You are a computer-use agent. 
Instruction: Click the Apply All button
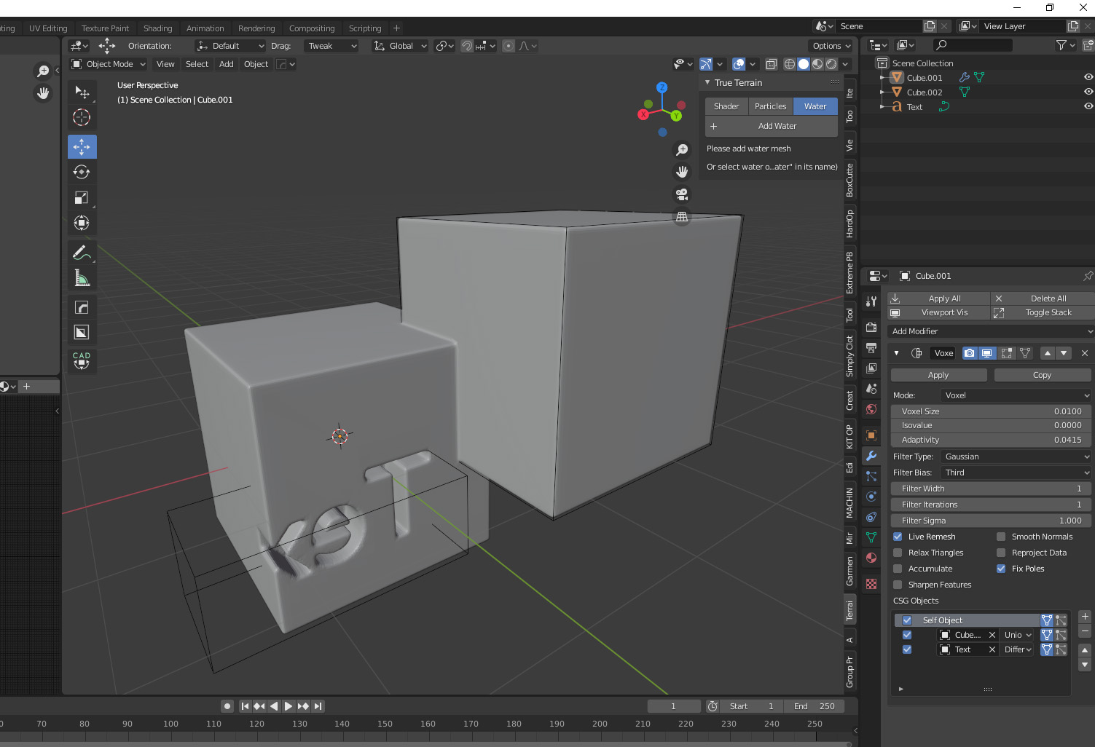[x=939, y=299]
